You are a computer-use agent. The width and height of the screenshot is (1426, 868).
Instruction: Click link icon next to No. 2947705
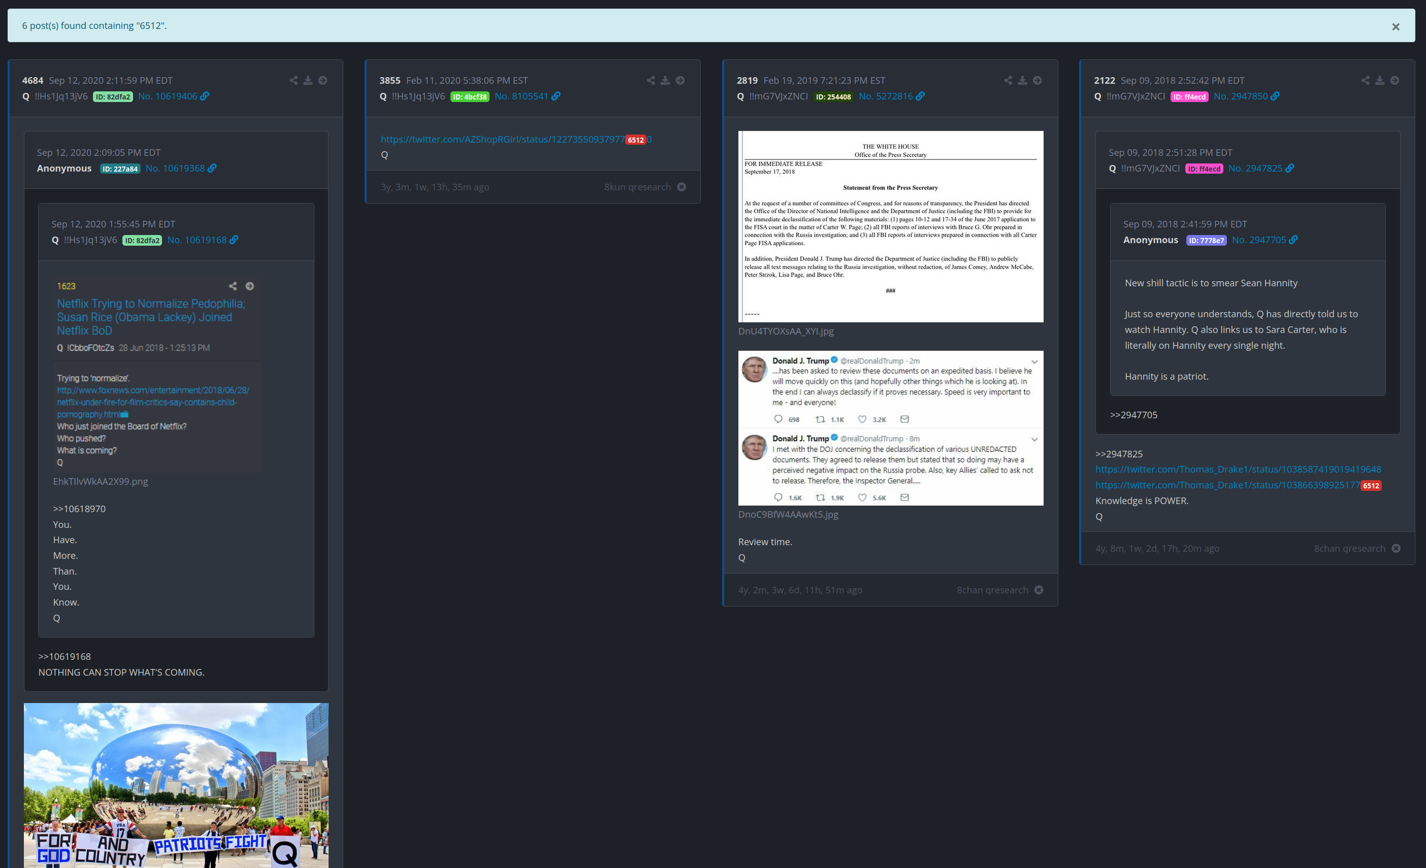click(1293, 240)
